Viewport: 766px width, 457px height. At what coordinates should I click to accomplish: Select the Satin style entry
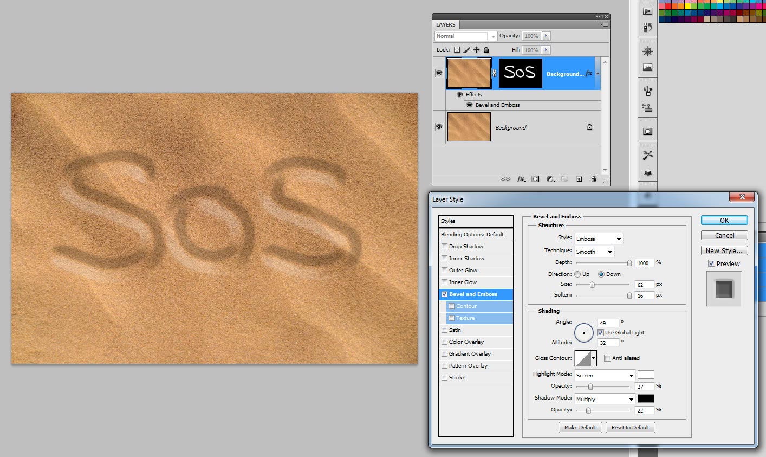(455, 330)
